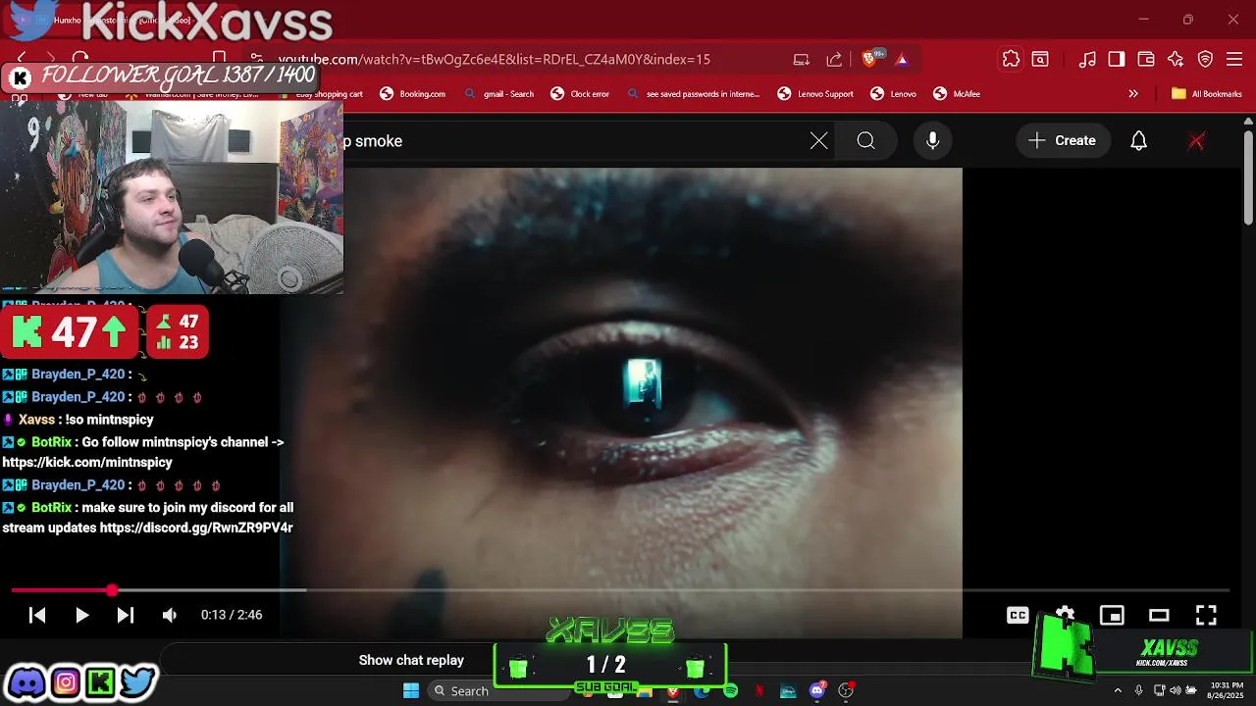
Task: Open the Leo AI sparkle icon
Action: 1176,59
